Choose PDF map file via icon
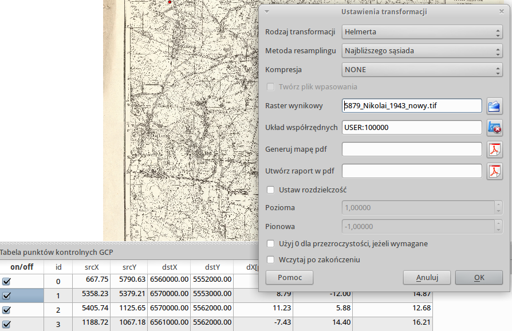Screen dimensions: 512x331 pos(494,149)
